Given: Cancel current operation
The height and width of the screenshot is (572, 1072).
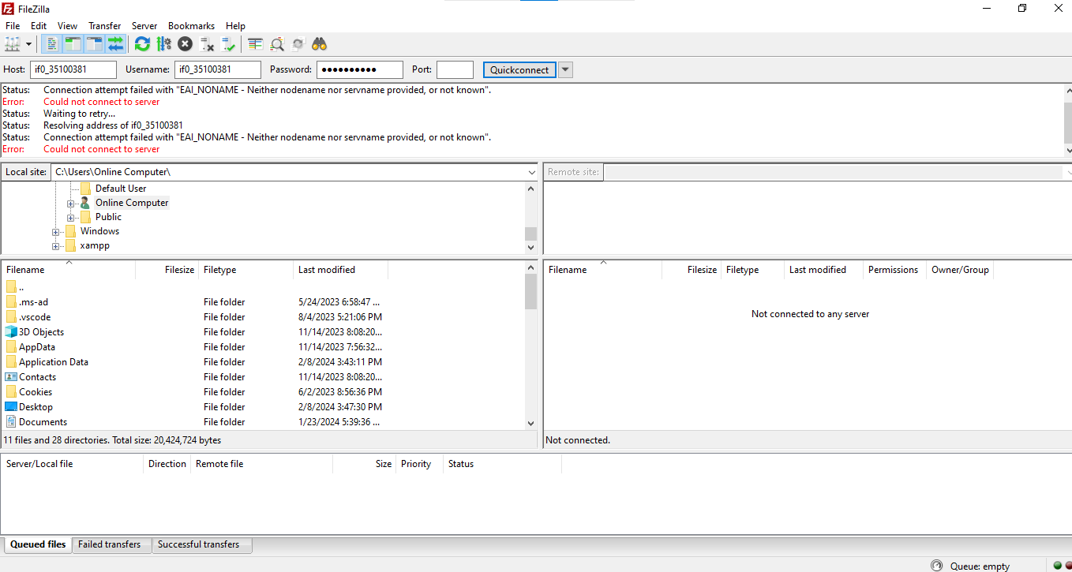Looking at the screenshot, I should [185, 44].
